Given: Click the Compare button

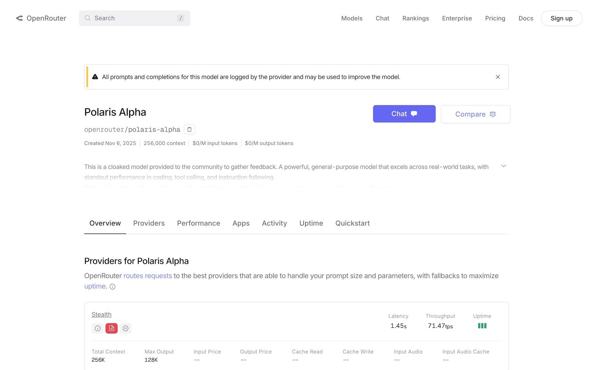Looking at the screenshot, I should pos(475,114).
